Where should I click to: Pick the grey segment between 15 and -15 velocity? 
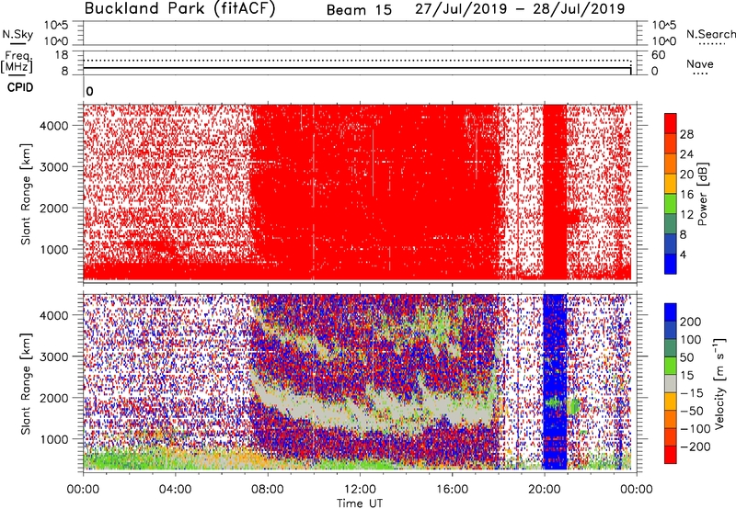tap(671, 383)
